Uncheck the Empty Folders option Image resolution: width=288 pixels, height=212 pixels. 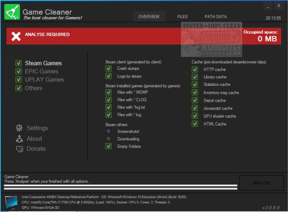pyautogui.click(x=109, y=146)
